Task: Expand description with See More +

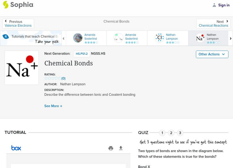Action: [x=53, y=106]
